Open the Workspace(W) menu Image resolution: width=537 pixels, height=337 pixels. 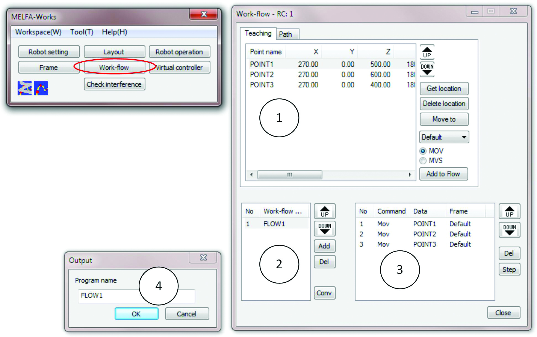(x=38, y=32)
